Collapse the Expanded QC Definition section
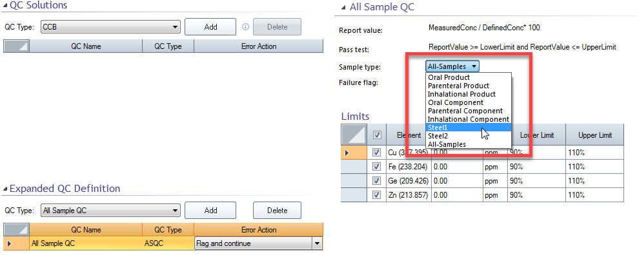 coord(5,189)
